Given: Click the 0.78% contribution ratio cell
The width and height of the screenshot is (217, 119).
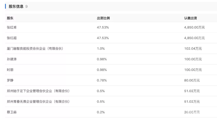Looking at the screenshot, I should (102, 80).
